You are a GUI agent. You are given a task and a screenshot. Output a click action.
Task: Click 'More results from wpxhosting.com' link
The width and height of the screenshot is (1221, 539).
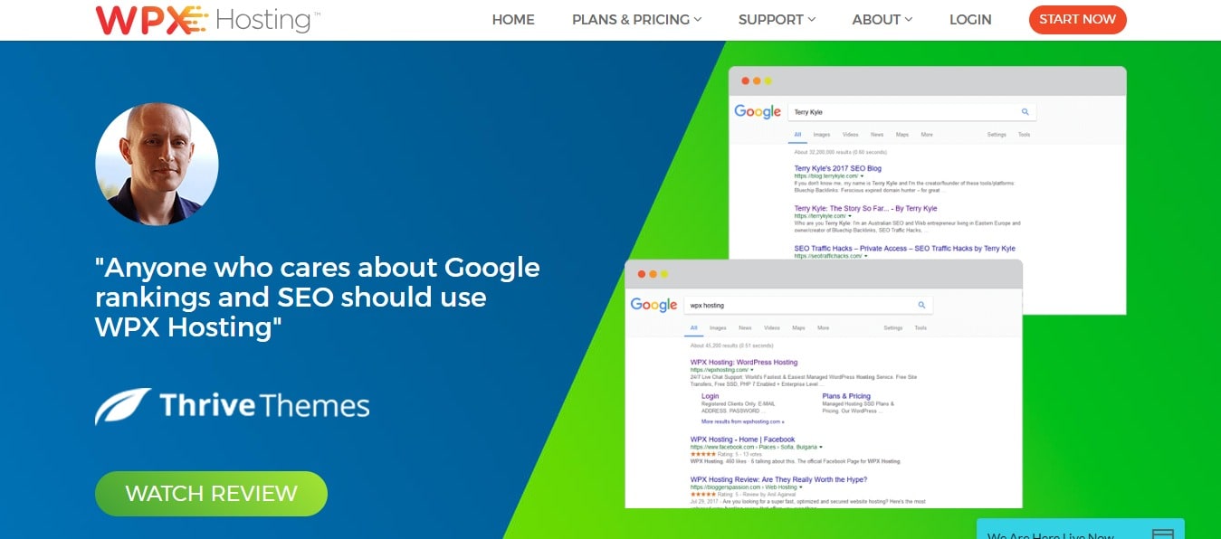click(x=743, y=421)
